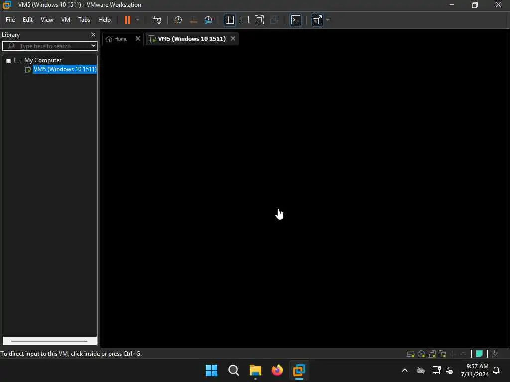
Task: Collapse the My Computer tree node
Action: click(9, 60)
